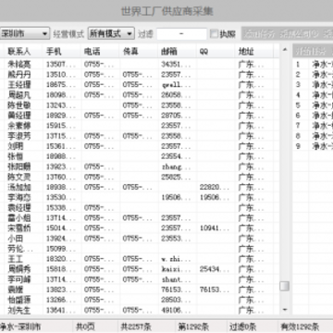
Task: Click mobile number cell 13510...
Action: pos(61,74)
